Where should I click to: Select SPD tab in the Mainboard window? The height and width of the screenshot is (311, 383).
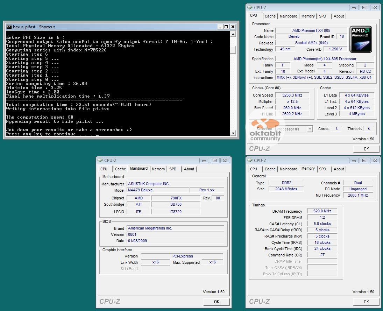[x=173, y=169]
